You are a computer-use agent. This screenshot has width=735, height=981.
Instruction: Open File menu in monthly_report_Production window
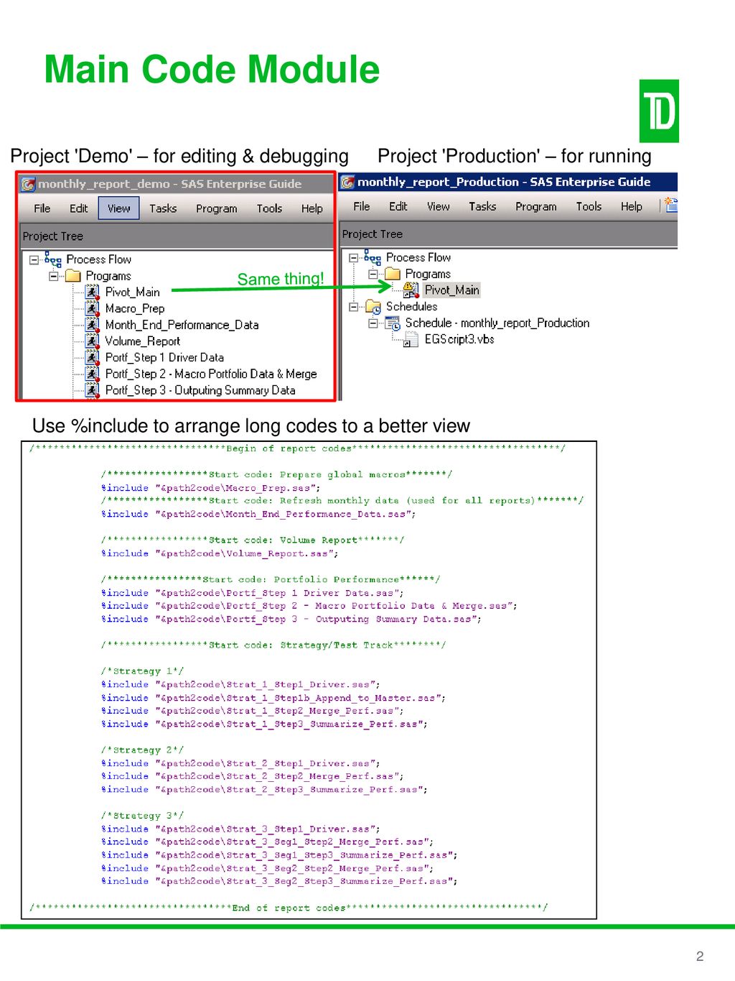[362, 206]
